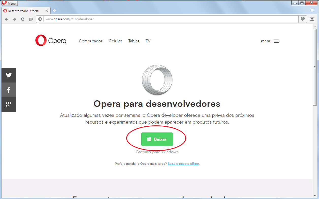Click the Opera developer wireframe logo
The image size is (319, 199).
click(157, 80)
